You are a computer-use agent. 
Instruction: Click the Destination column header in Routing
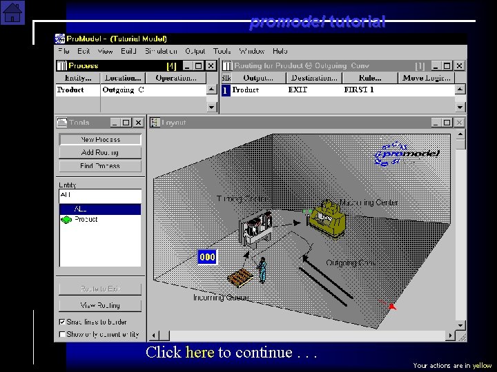314,78
